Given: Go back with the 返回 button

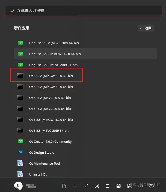Looking at the screenshot, I should click(146, 28).
